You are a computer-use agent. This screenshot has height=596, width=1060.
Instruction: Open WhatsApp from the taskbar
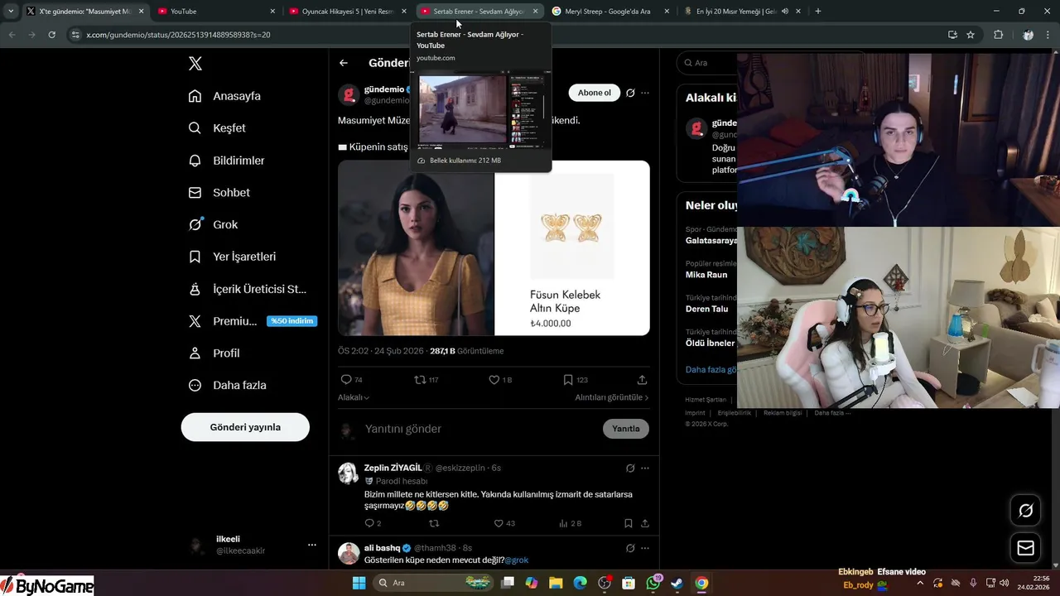tap(653, 583)
